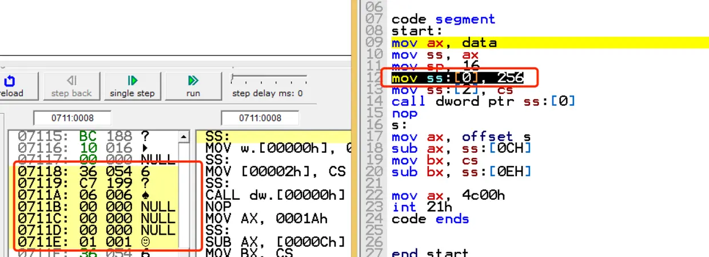Click source line 'sub bx, ss:[0EH]'
This screenshot has height=257, width=709.
pos(461,172)
